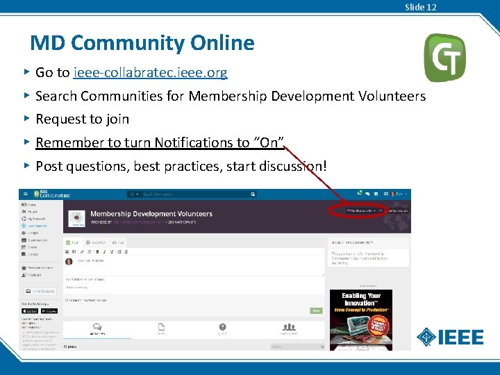Insert a bulleted list in the editor
Screen dimensions: 500x375
[119, 251]
